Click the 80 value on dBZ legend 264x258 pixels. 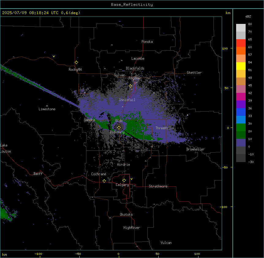pos(250,24)
